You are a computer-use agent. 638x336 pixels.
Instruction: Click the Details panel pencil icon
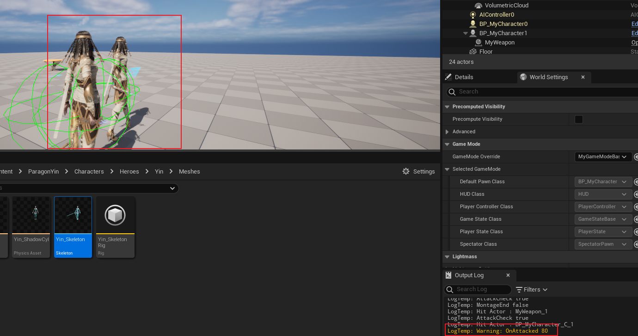(448, 77)
